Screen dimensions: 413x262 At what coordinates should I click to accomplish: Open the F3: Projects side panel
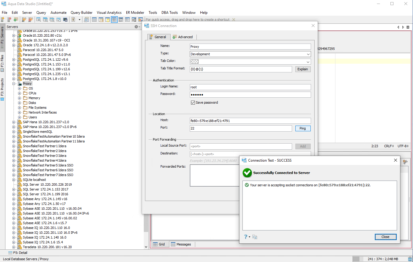click(2, 89)
